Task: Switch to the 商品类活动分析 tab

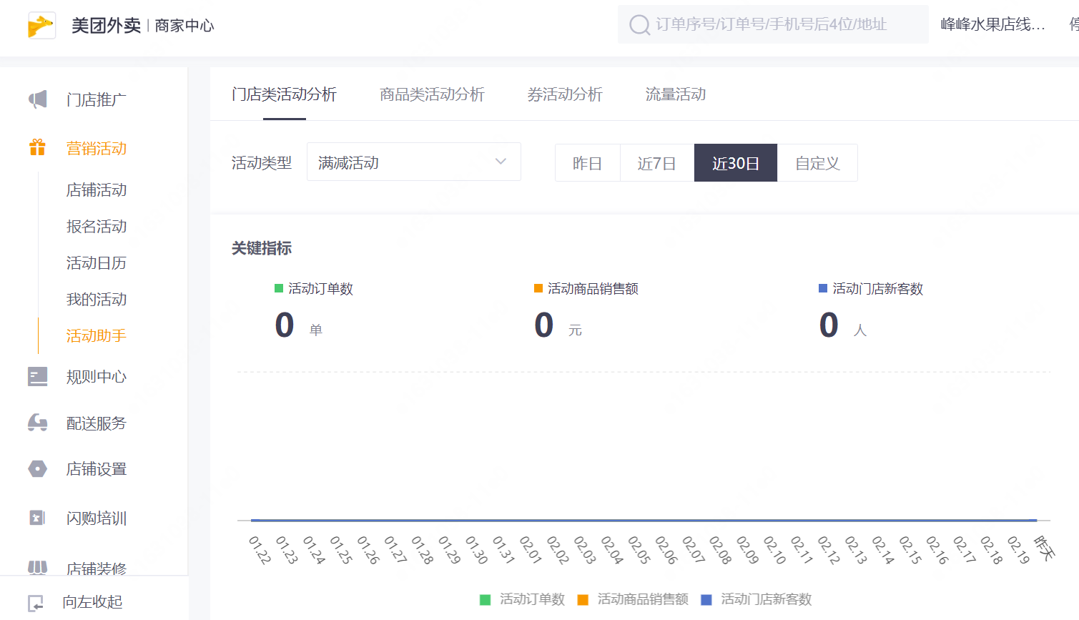Action: [432, 94]
